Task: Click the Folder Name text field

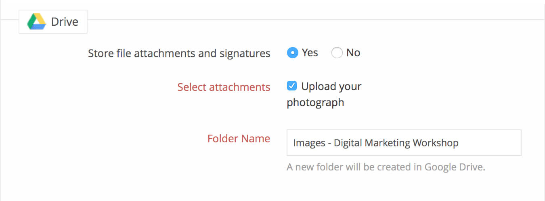Action: (x=404, y=143)
